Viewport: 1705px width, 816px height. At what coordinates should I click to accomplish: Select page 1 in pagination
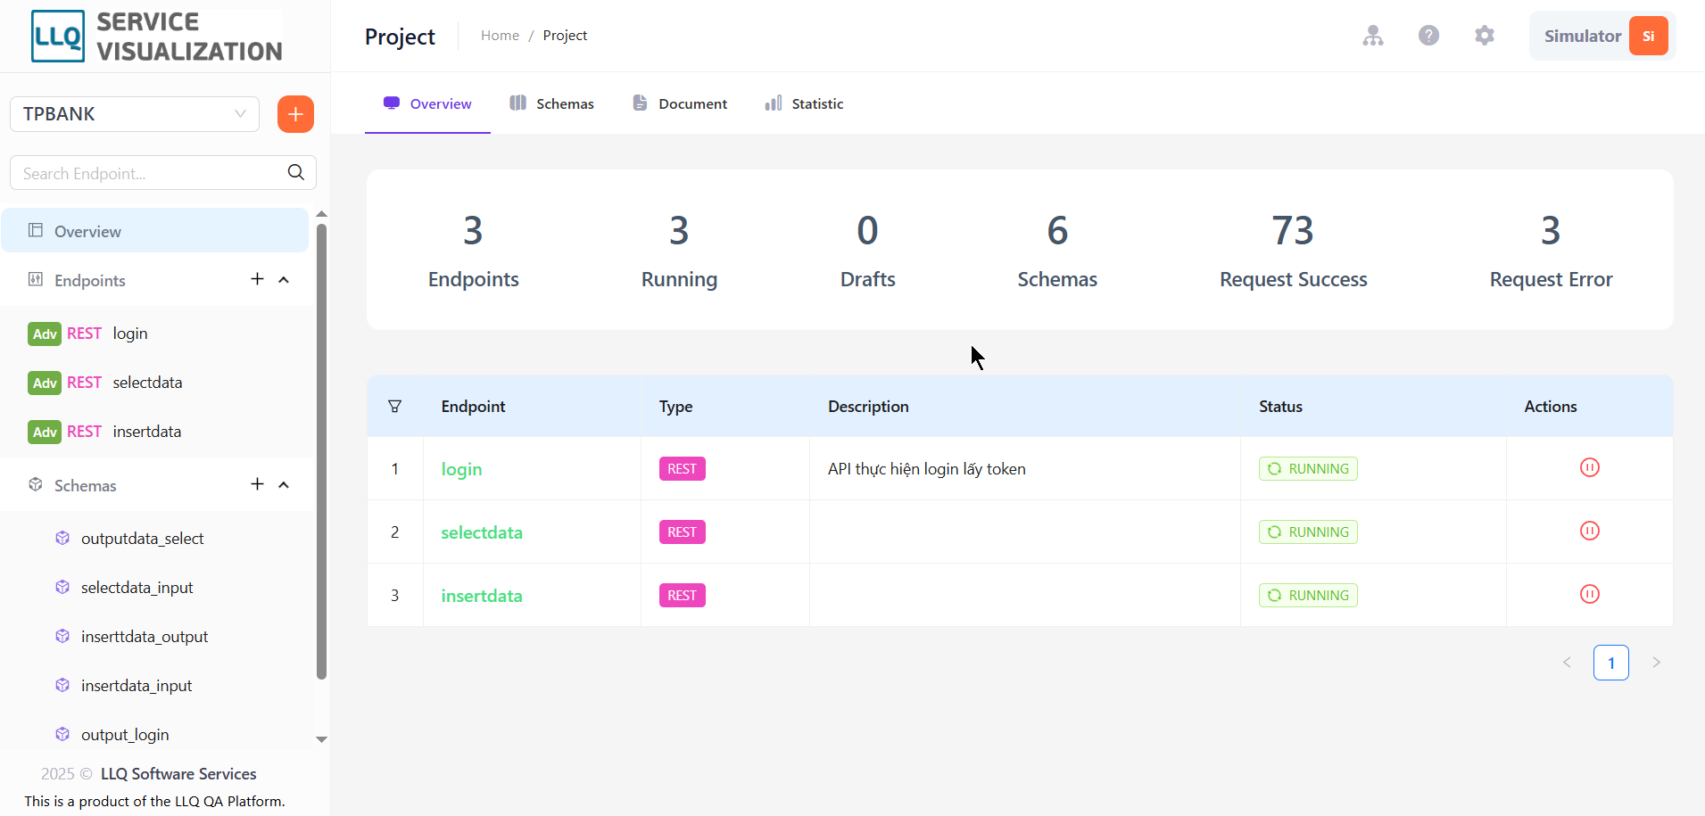pyautogui.click(x=1611, y=663)
